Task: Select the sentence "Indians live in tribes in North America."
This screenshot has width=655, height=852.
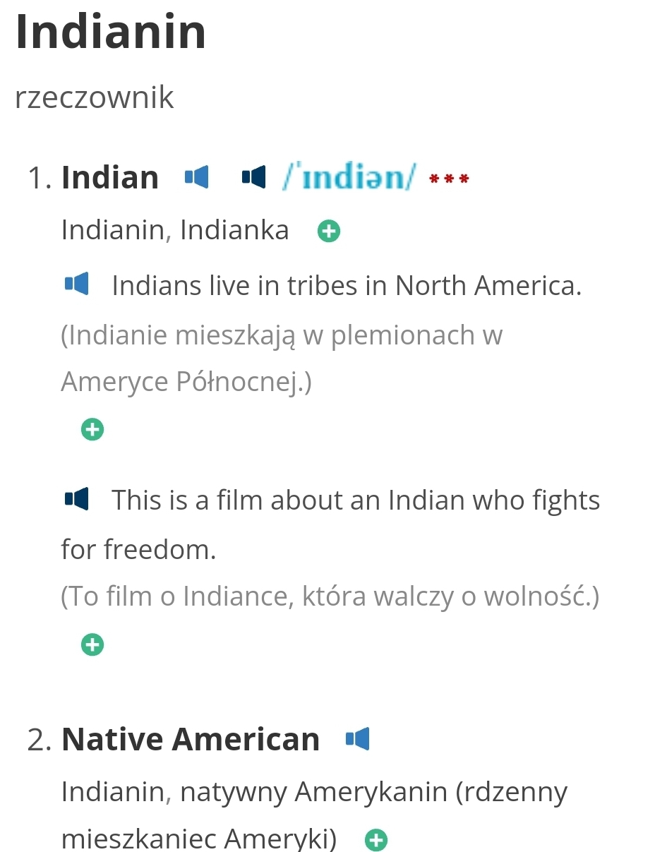Action: click(x=347, y=286)
